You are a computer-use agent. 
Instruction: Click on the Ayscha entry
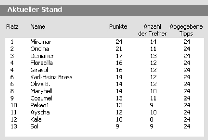tap(40, 113)
